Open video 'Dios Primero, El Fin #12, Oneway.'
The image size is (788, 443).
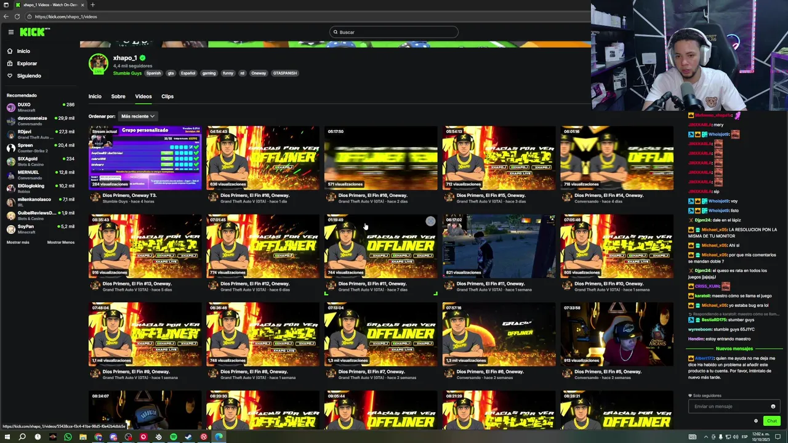263,246
